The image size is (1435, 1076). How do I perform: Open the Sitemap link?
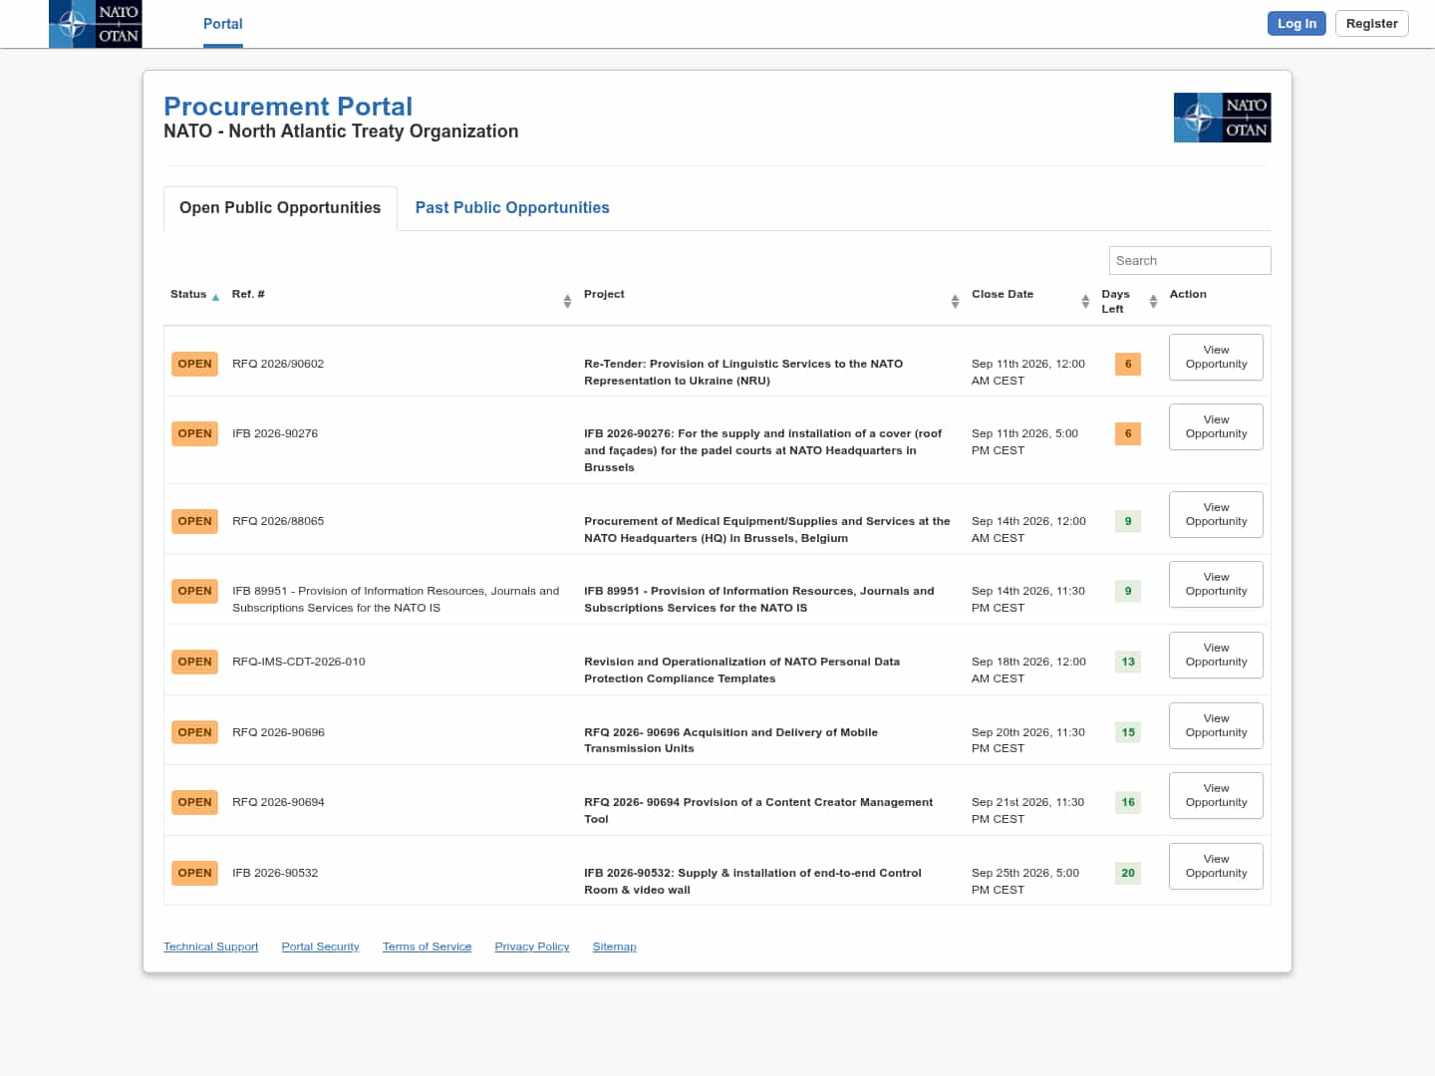coord(614,946)
